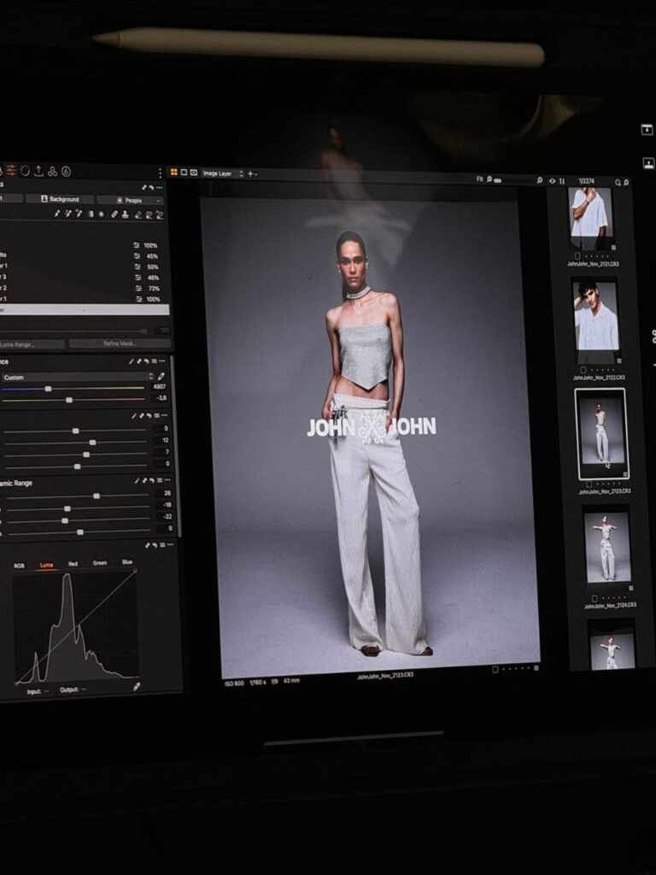Image resolution: width=656 pixels, height=875 pixels.
Task: Click the browser sort order icon
Action: 562,181
